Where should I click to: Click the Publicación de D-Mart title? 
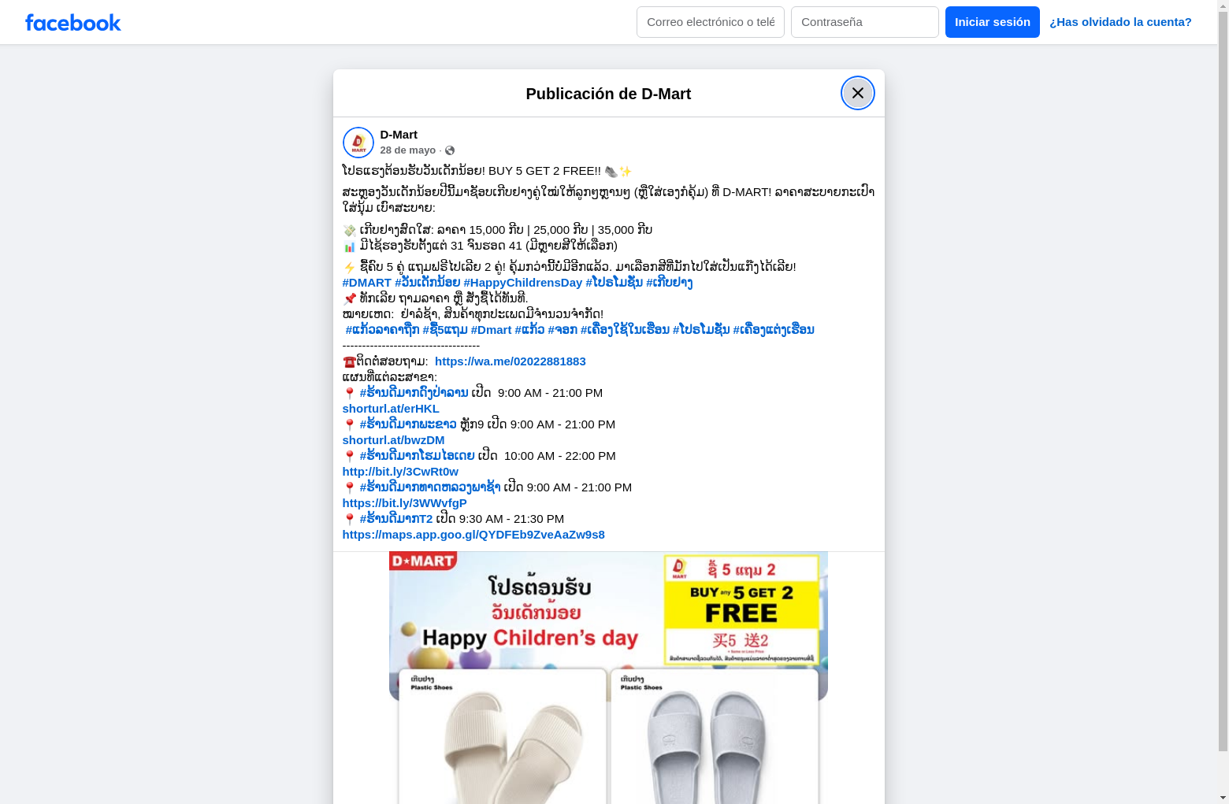point(608,94)
